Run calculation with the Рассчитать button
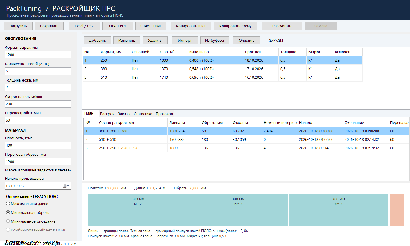This screenshot has height=246, width=410. [282, 26]
